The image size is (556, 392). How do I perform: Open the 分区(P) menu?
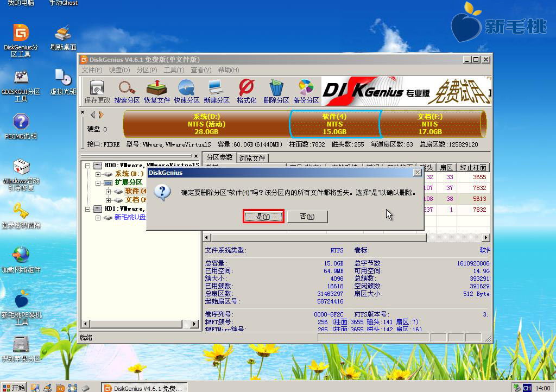(147, 70)
